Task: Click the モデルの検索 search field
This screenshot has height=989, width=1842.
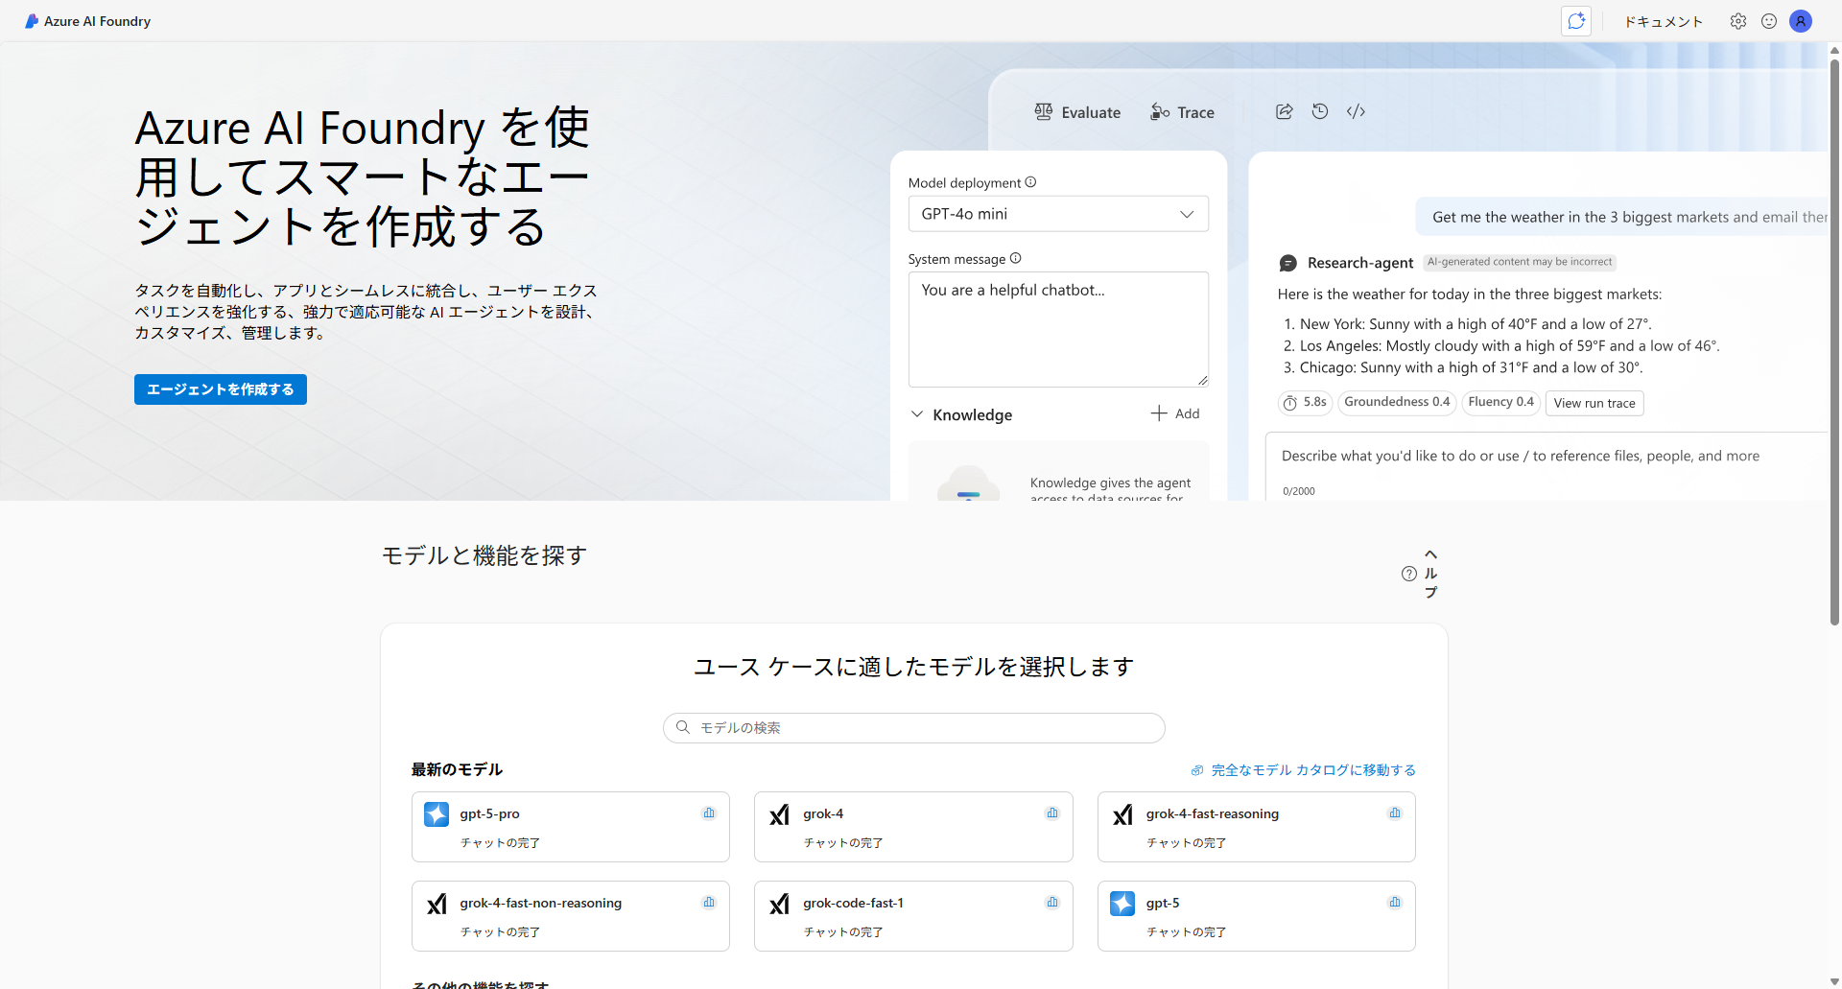Action: (x=912, y=727)
